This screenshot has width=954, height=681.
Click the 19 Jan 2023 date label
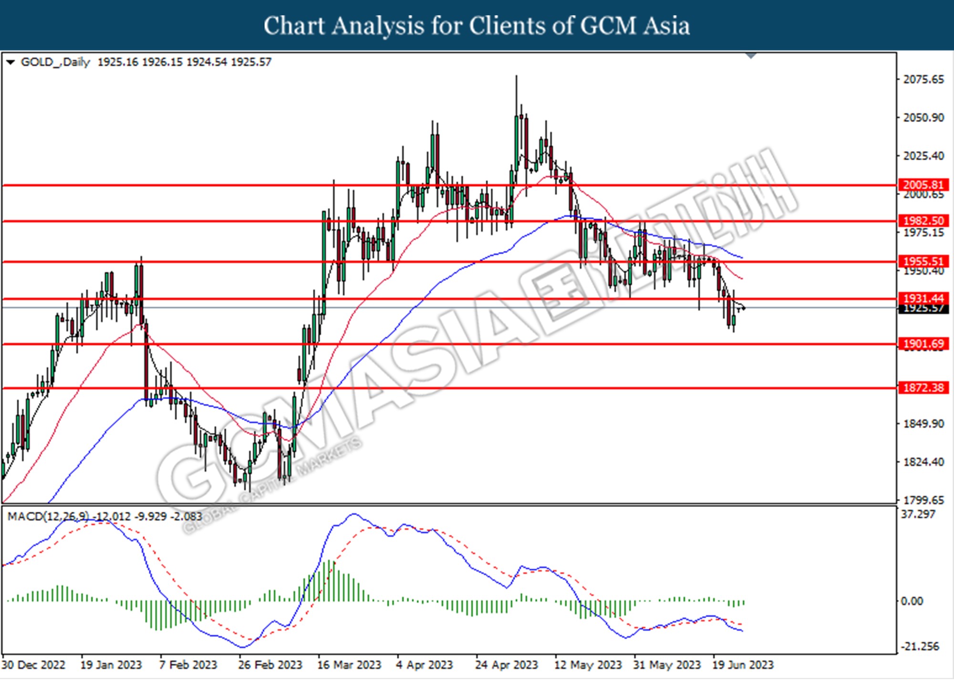click(x=111, y=665)
